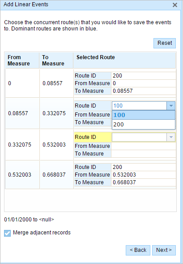The height and width of the screenshot is (264, 183).
Task: Click the Selected Route column header
Action: [x=124, y=60]
